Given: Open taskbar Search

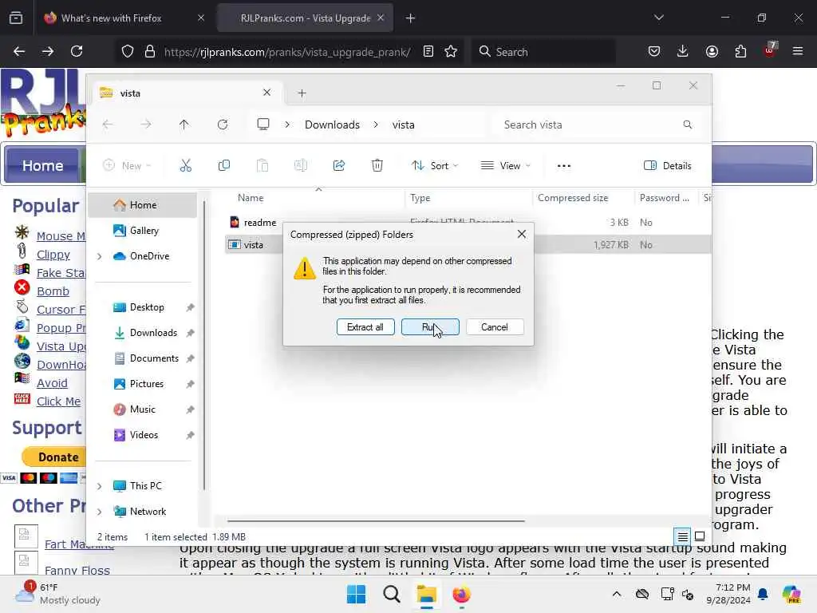Looking at the screenshot, I should tap(391, 594).
